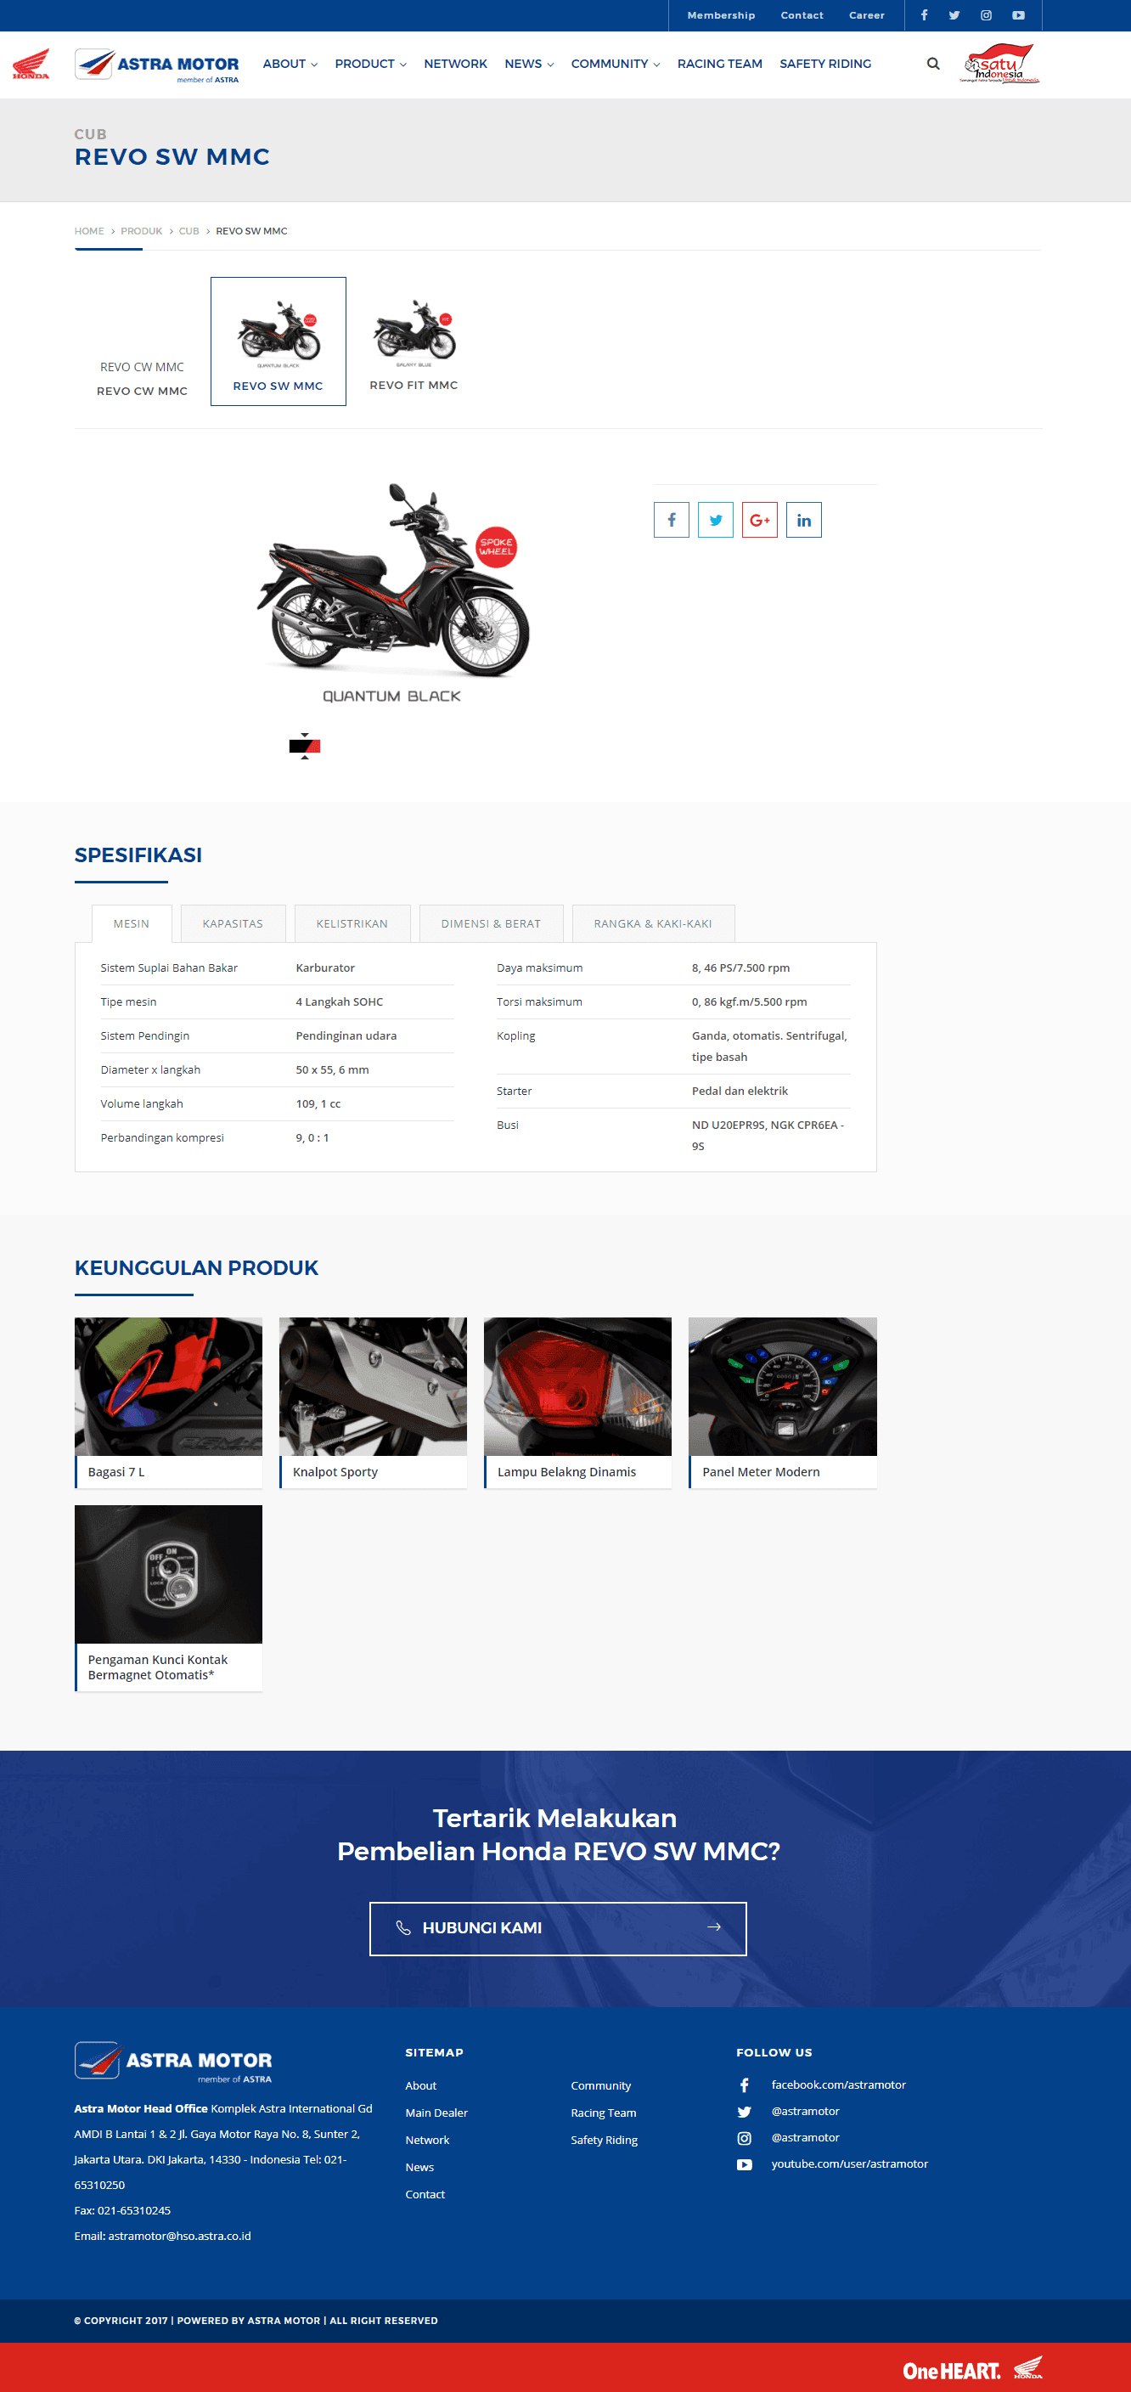Viewport: 1131px width, 2392px height.
Task: Share product on Twitter button
Action: coord(715,520)
